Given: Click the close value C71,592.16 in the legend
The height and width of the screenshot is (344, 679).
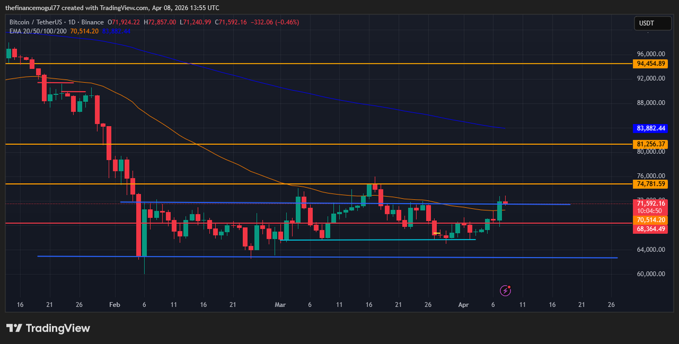Looking at the screenshot, I should point(230,22).
